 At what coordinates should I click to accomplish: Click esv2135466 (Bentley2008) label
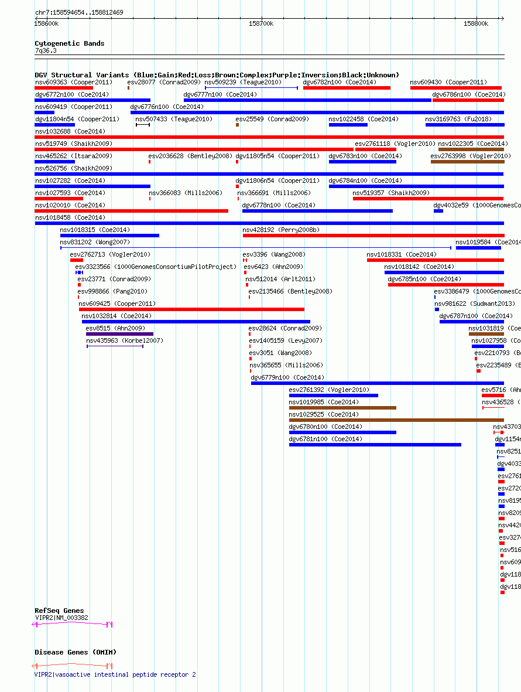click(x=290, y=292)
